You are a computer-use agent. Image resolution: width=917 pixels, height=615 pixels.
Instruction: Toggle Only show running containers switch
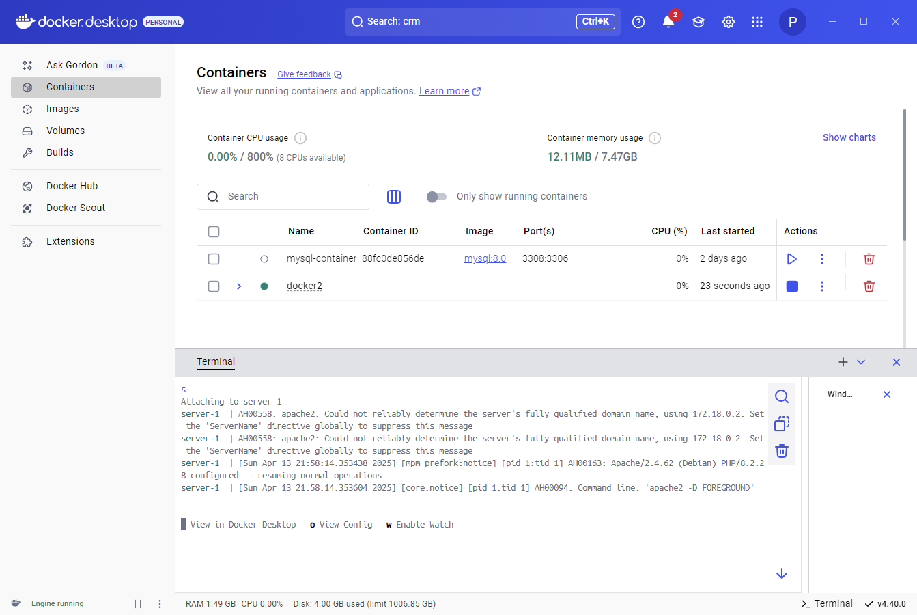[436, 197]
